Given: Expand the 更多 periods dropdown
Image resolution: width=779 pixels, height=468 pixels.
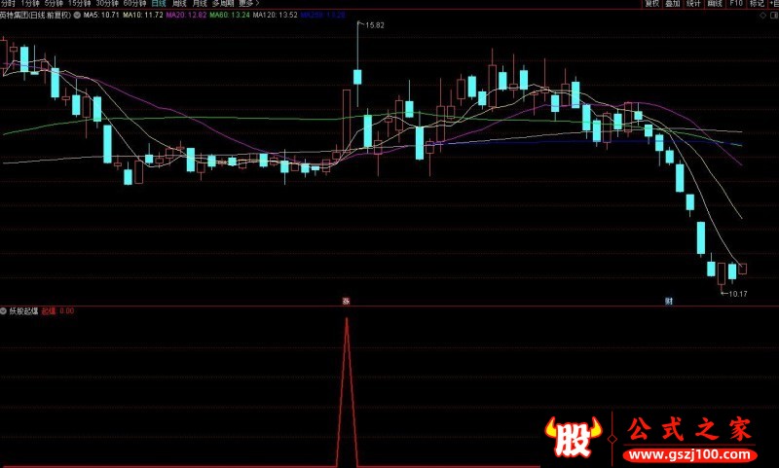Looking at the screenshot, I should tap(247, 4).
